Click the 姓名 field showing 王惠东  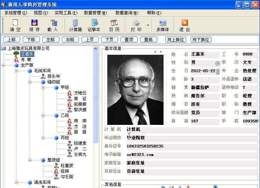click(205, 54)
